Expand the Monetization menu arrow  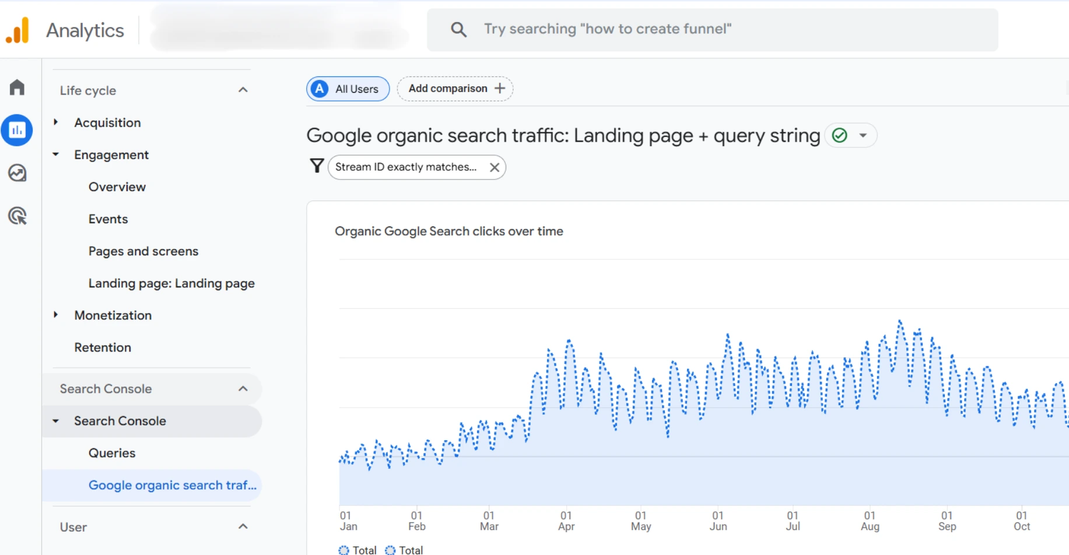click(x=56, y=315)
